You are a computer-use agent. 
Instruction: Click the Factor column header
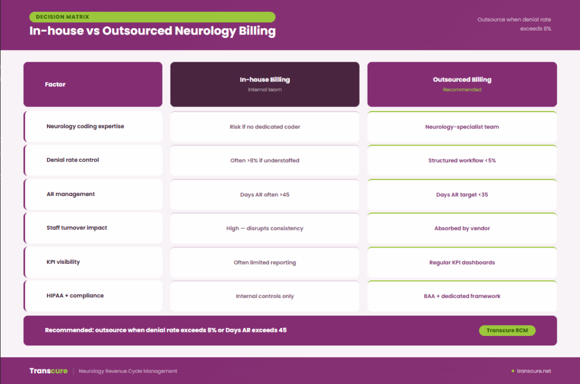(x=55, y=84)
